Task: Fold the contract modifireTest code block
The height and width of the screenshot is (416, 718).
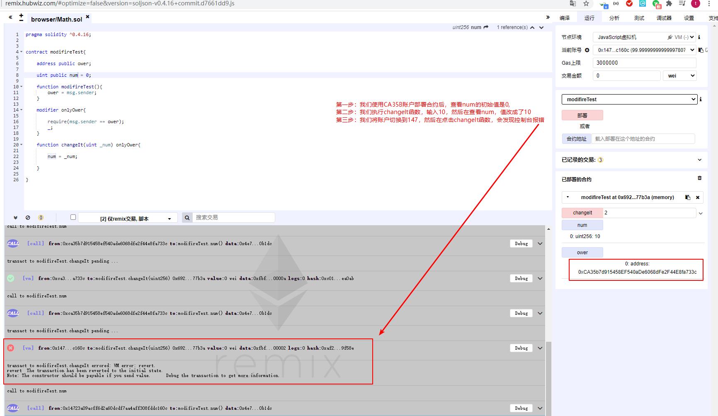Action: [x=22, y=52]
